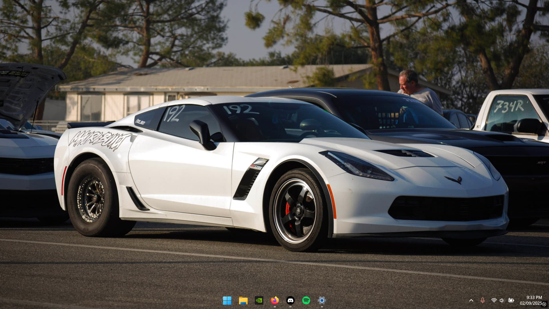Click the battery status tray icon
This screenshot has width=549, height=309.
(511, 300)
